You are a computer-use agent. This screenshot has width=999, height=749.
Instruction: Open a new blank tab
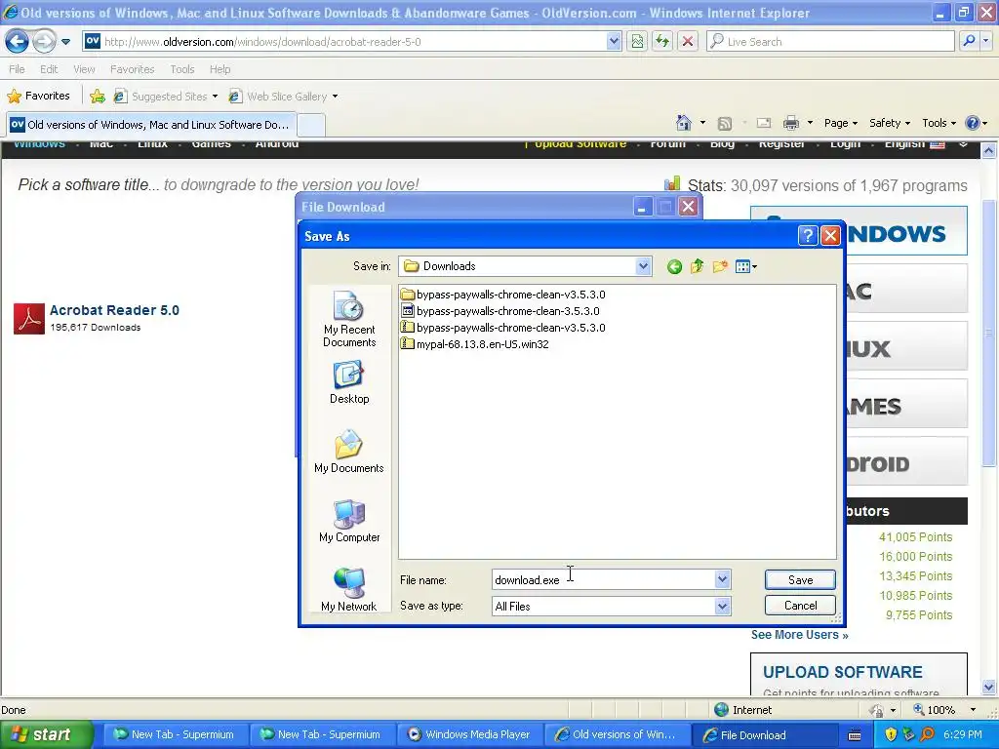coord(311,125)
